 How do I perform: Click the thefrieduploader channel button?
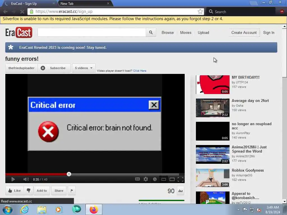point(21,68)
